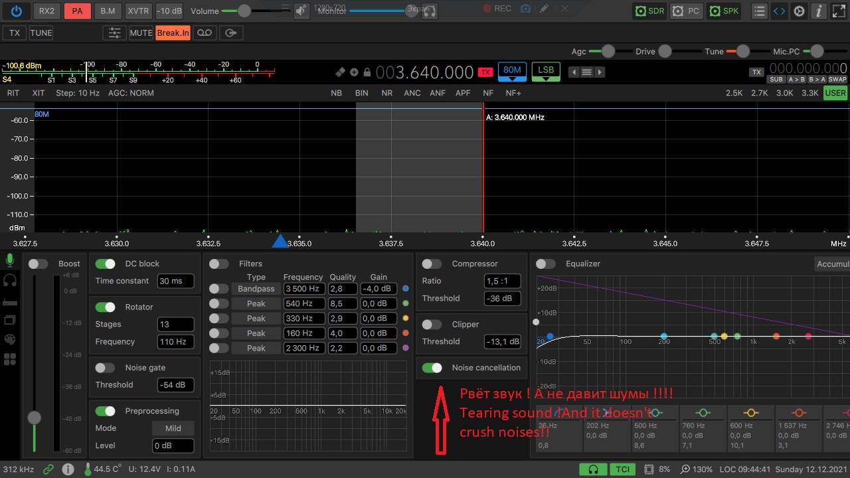Toggle the NR noise reduction option
This screenshot has height=478, width=850.
pyautogui.click(x=387, y=93)
